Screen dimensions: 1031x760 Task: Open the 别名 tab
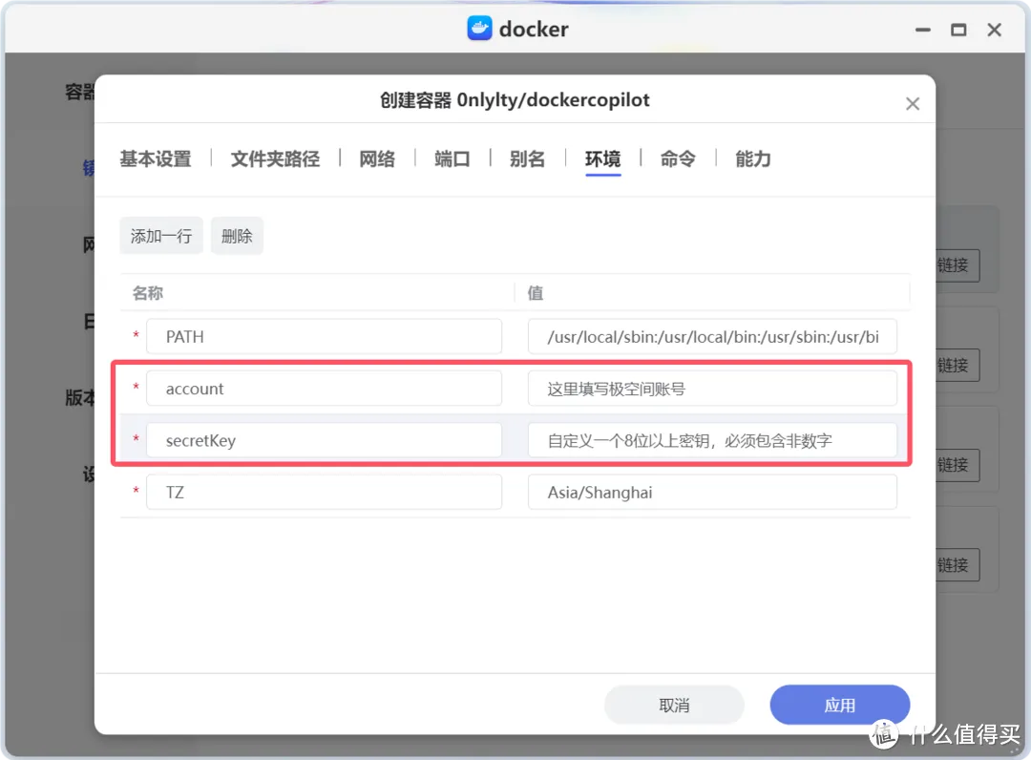[526, 159]
